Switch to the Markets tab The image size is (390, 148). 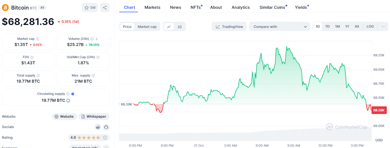152,7
